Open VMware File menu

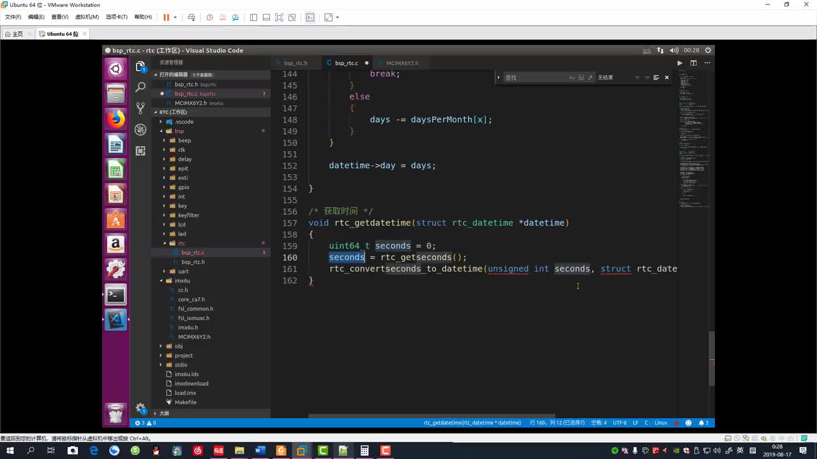13,17
